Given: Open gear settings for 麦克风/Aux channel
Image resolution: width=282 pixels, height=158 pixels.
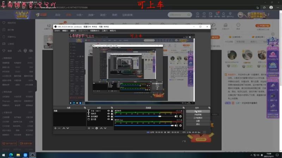Looking at the screenshot, I should [x=180, y=126].
